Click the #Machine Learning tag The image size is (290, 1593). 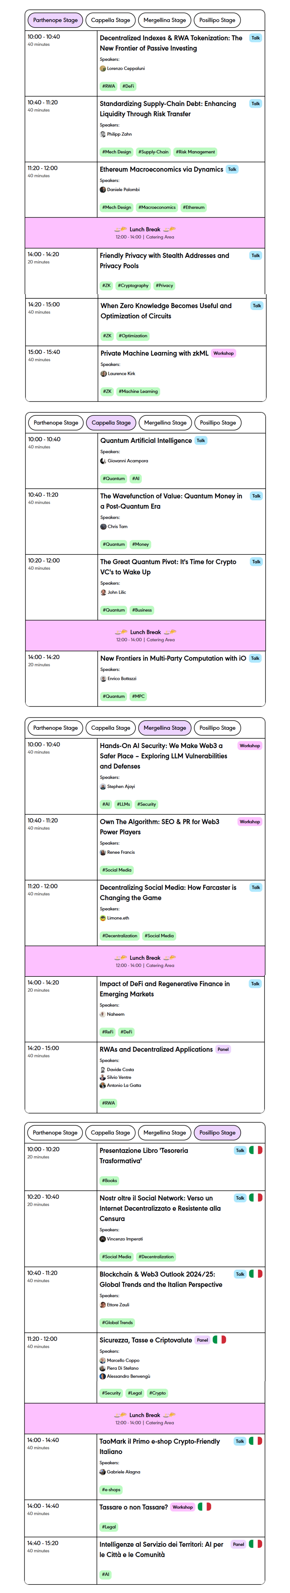click(x=139, y=391)
